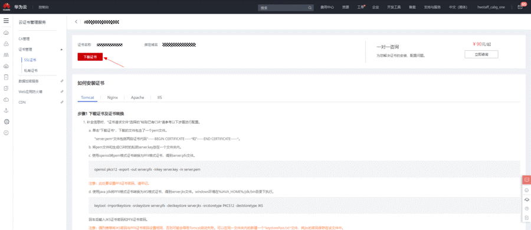
Task: Select SSL证书 in the sidebar
Action: tap(30, 60)
